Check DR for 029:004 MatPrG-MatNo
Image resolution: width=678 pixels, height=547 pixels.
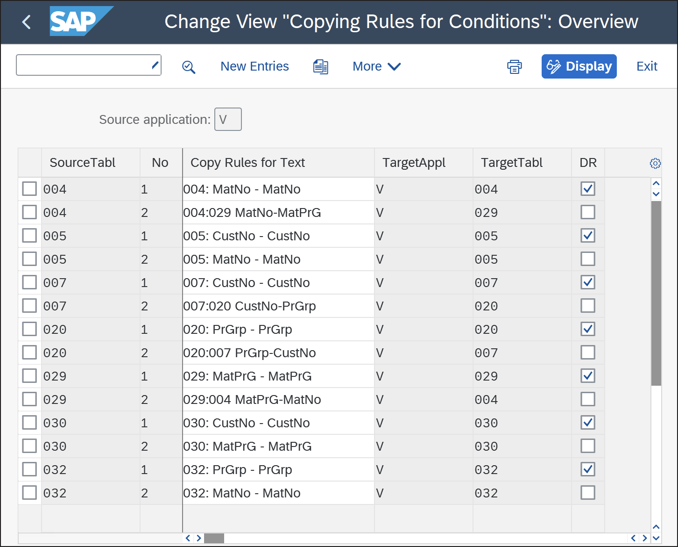(588, 399)
